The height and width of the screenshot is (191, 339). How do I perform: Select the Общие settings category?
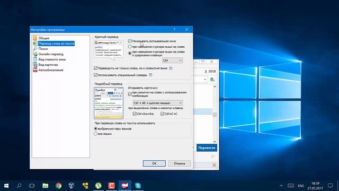coord(44,38)
